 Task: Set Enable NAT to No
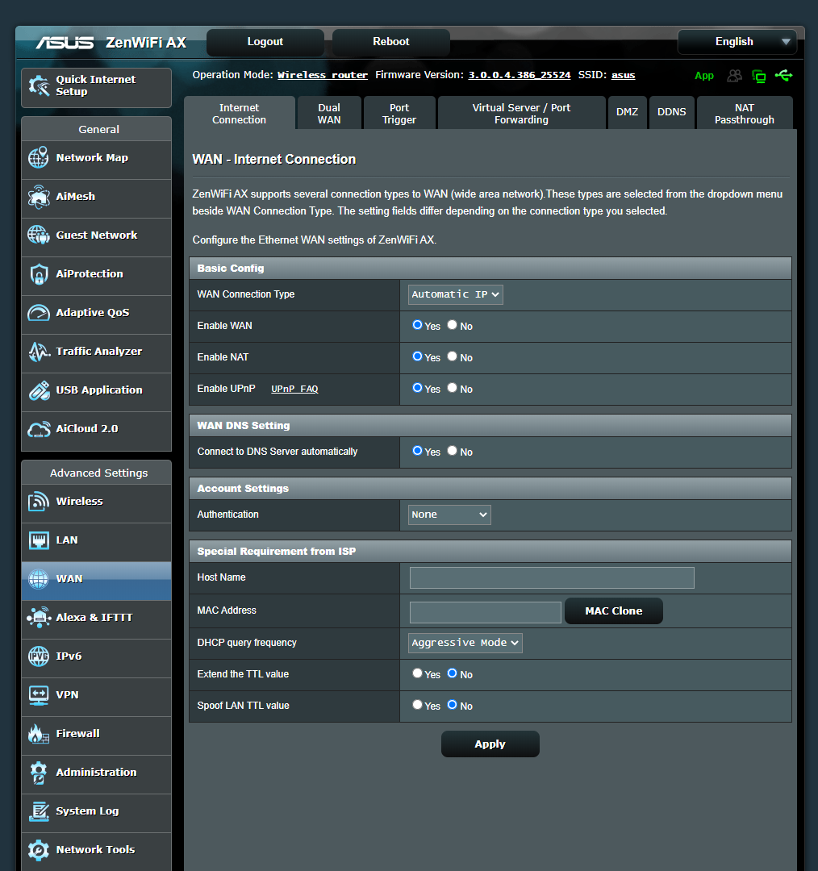tap(453, 356)
